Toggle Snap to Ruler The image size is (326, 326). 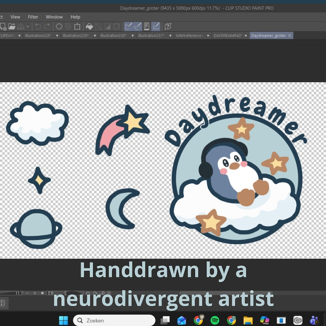129,26
